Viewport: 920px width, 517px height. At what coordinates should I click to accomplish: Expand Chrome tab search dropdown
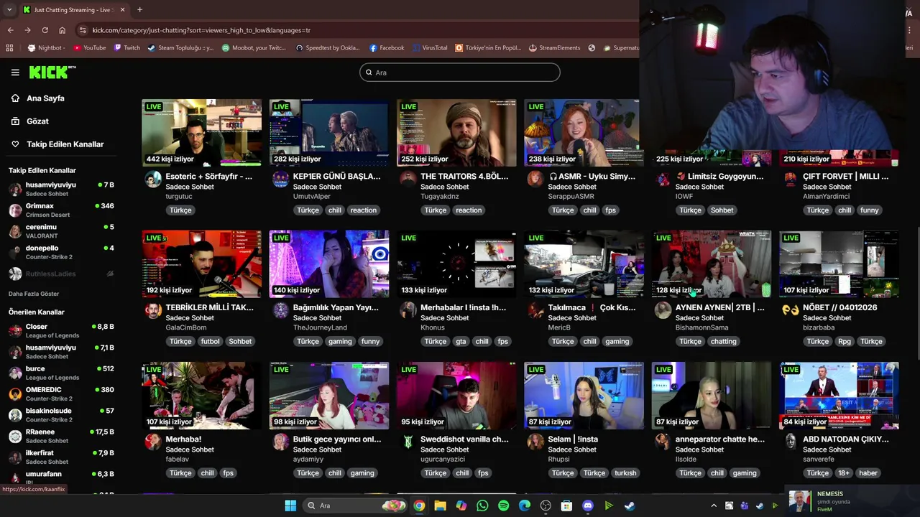click(x=8, y=10)
